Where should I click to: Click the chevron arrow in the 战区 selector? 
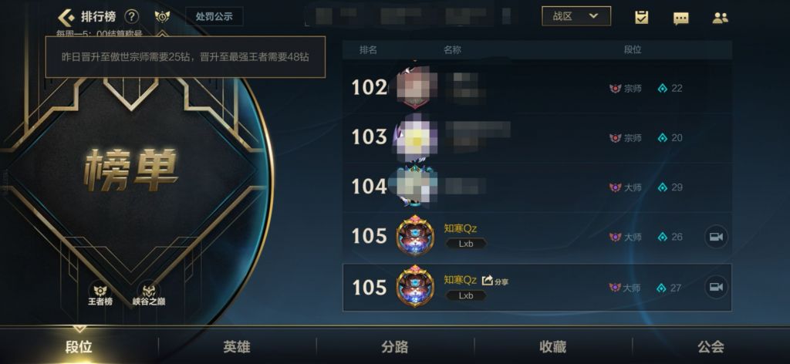(593, 16)
